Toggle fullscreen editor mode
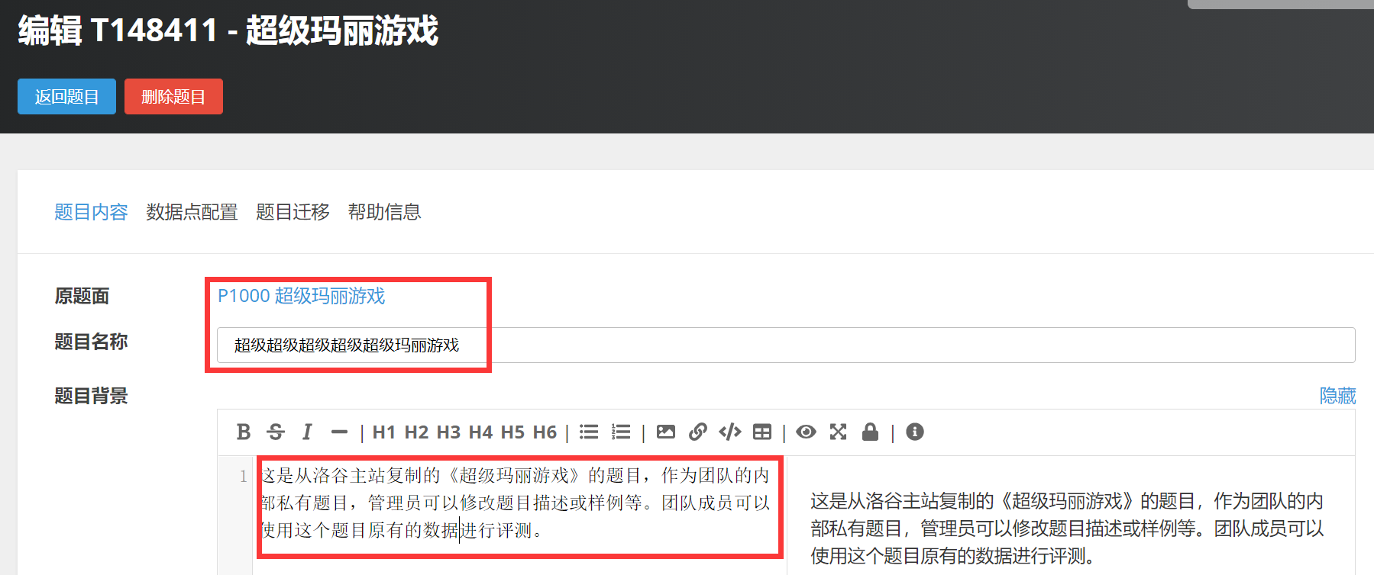1374x575 pixels. pyautogui.click(x=838, y=432)
